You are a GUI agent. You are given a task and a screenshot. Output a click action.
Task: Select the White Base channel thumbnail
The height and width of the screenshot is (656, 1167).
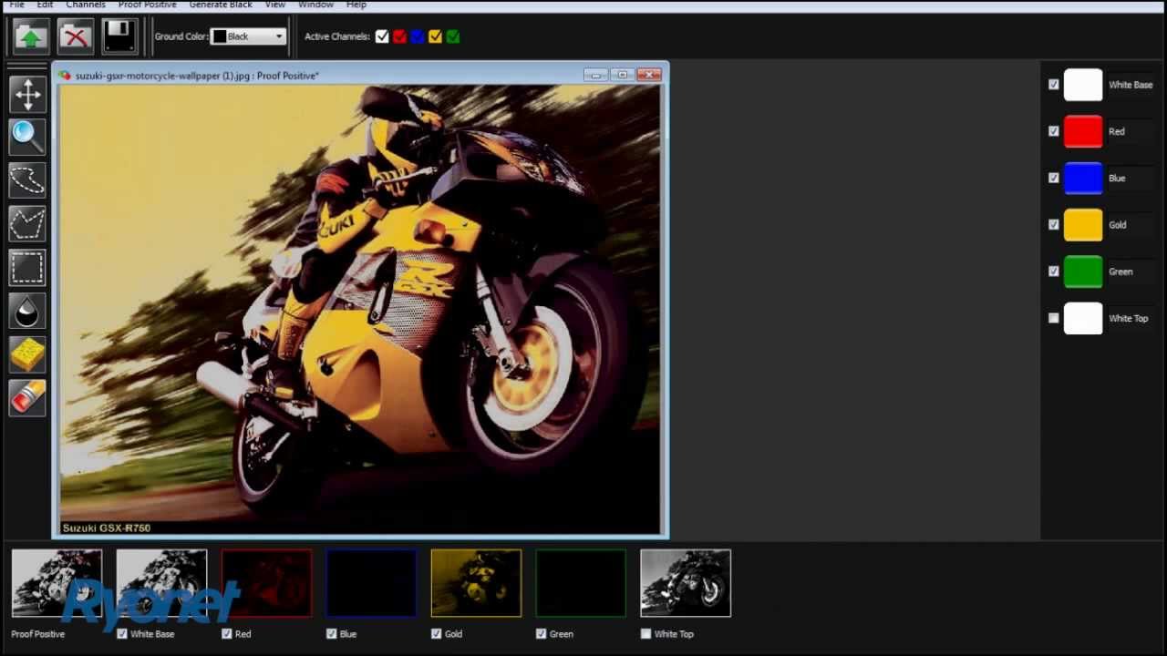[x=161, y=583]
